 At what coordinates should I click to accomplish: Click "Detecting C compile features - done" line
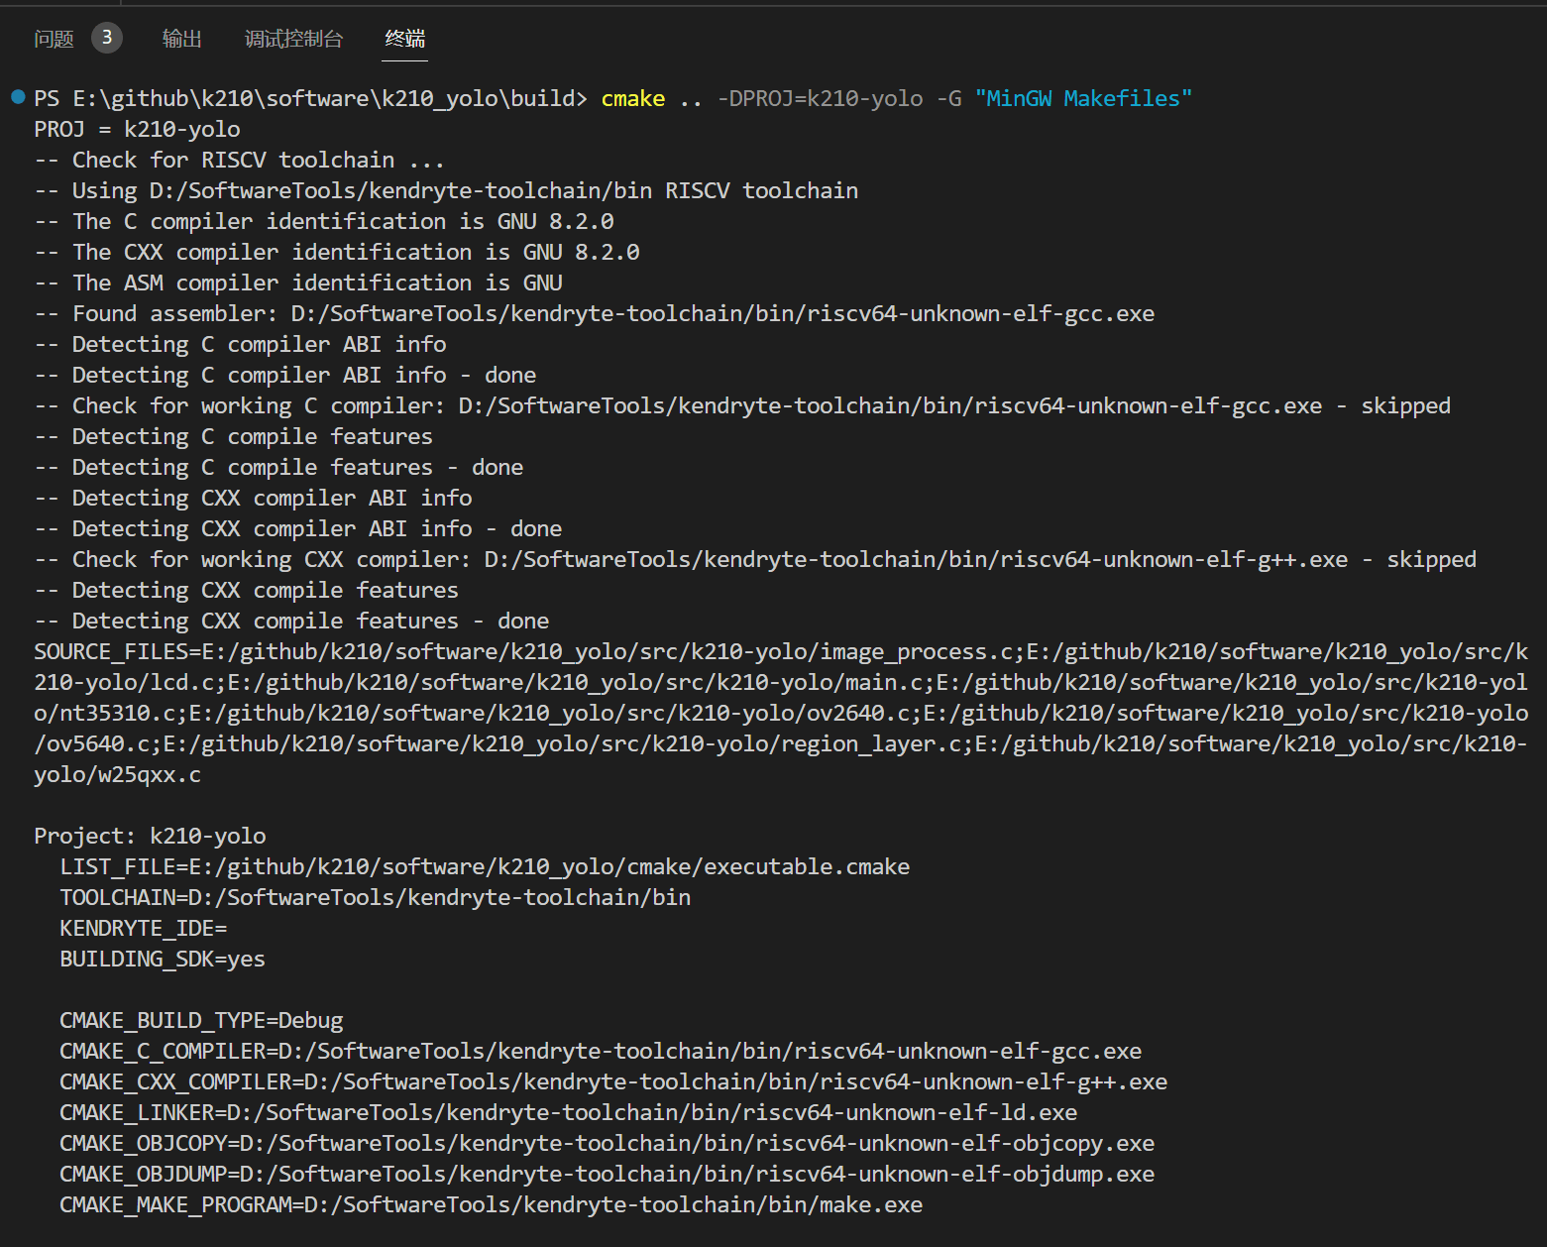pyautogui.click(x=278, y=468)
